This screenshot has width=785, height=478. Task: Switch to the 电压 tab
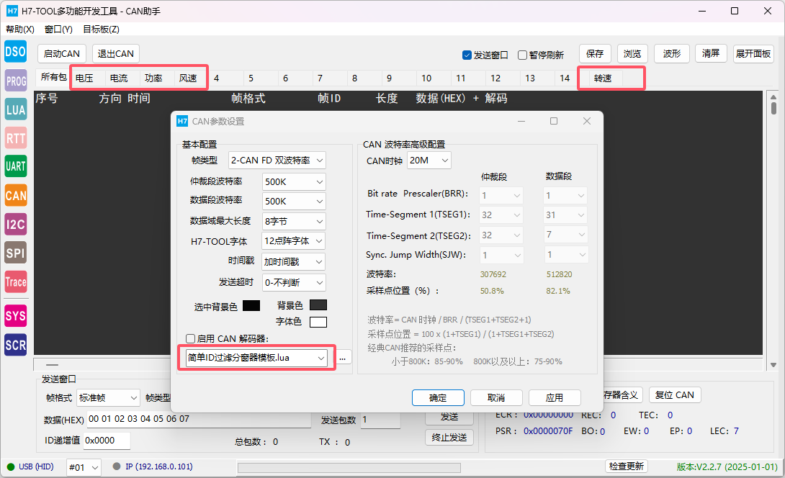84,78
